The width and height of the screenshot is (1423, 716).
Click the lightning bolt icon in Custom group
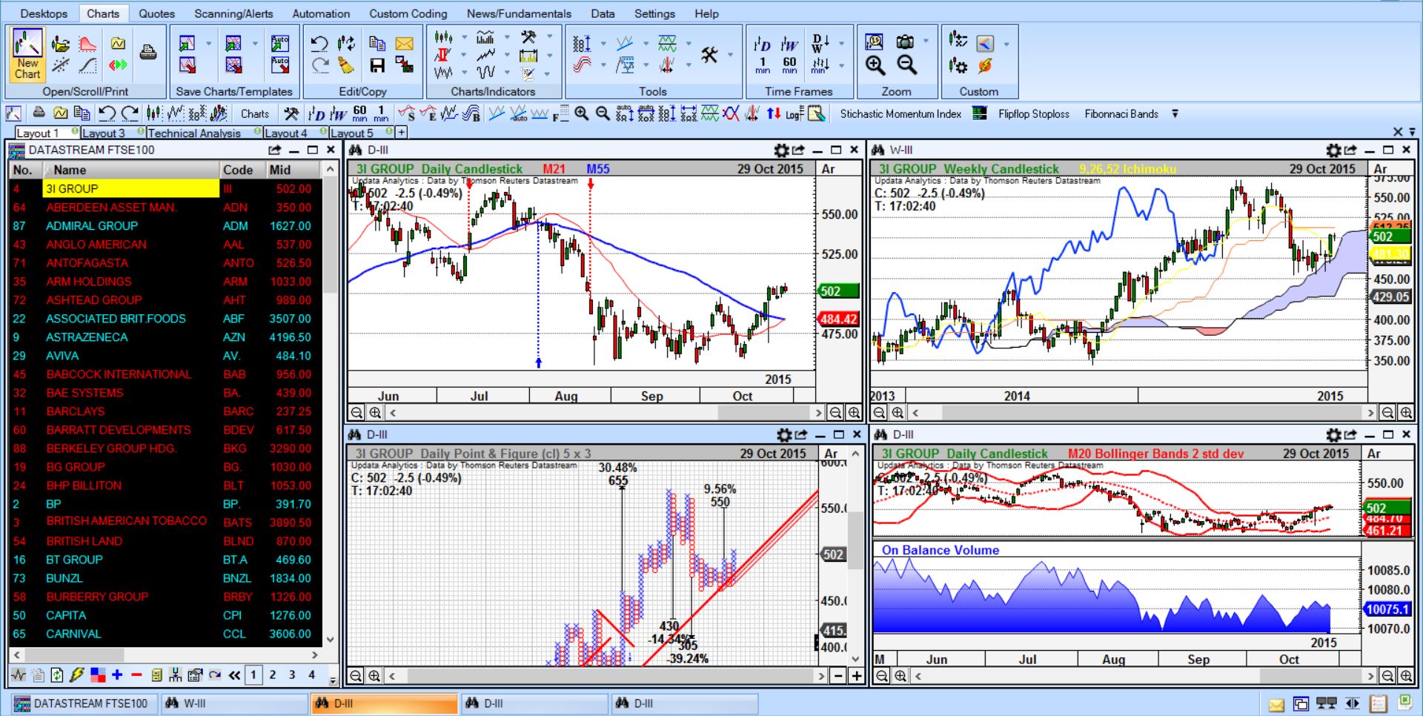(985, 66)
